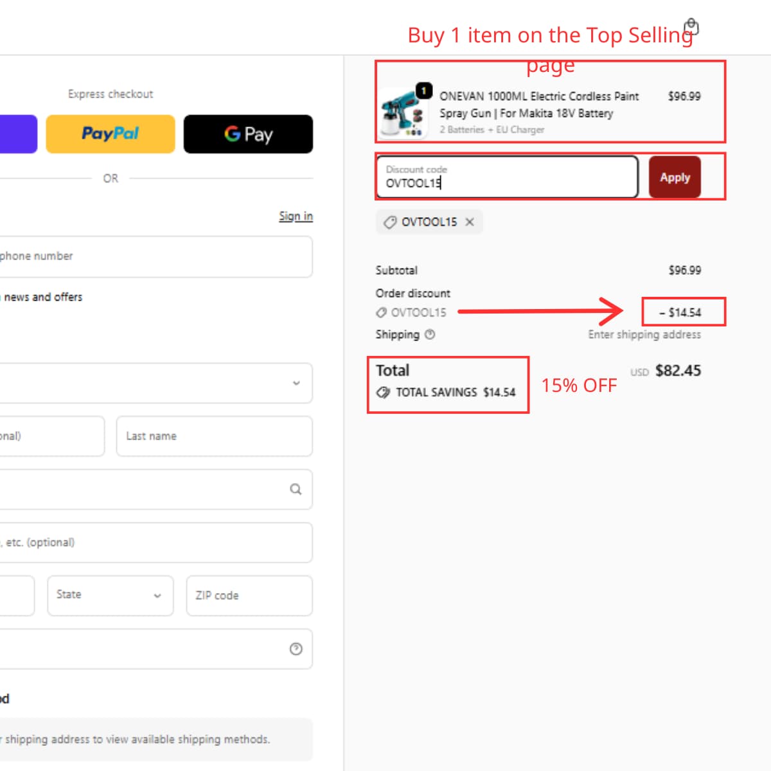Focus the city field left of State

[17, 596]
